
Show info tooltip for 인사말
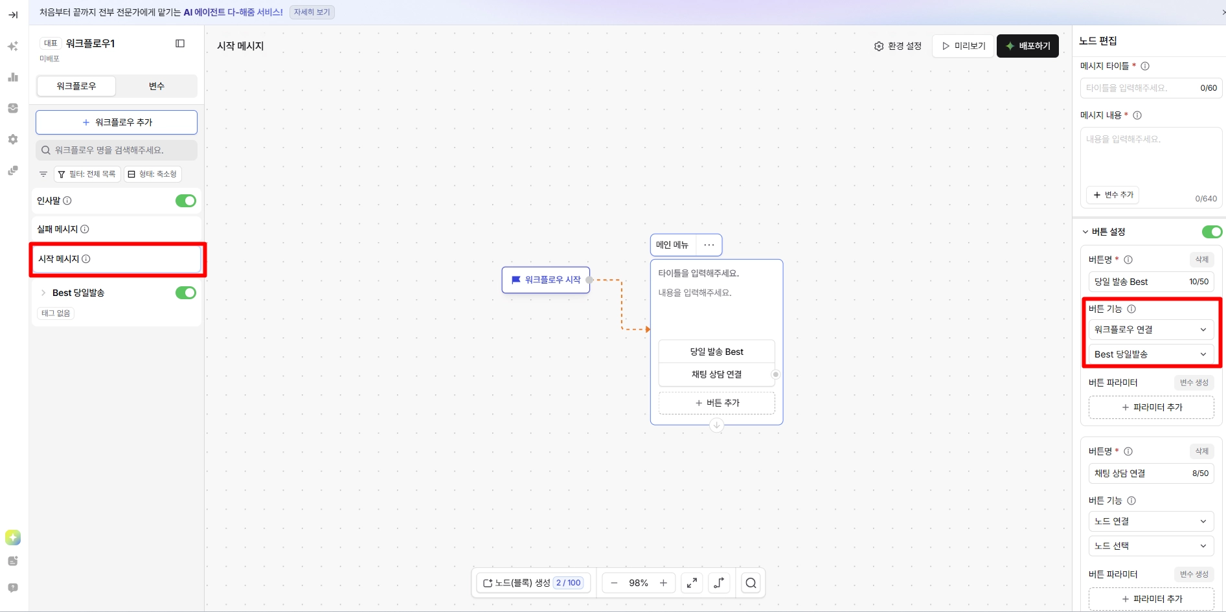pos(67,201)
